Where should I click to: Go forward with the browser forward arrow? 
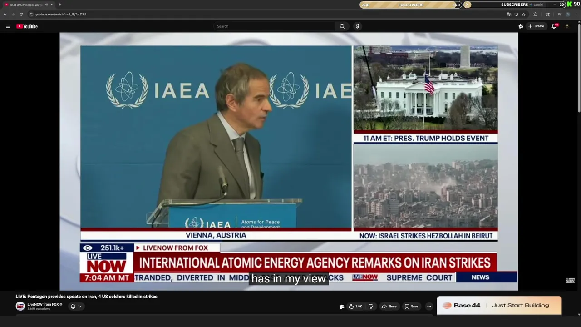point(13,14)
